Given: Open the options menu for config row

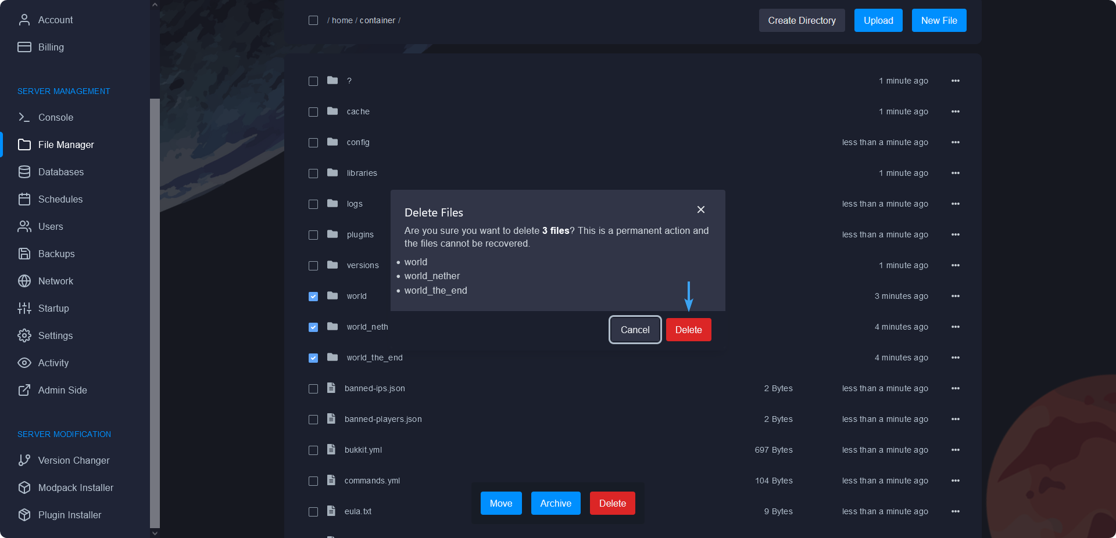Looking at the screenshot, I should coord(956,142).
